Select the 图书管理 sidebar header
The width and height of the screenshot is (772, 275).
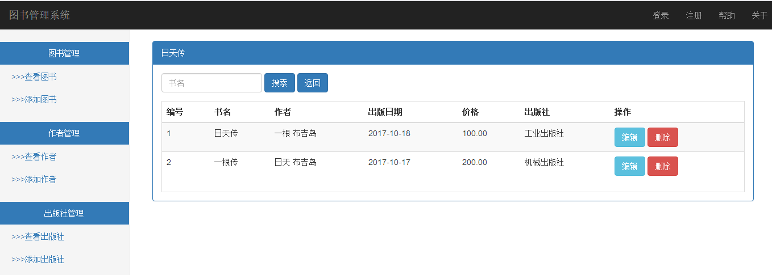click(64, 53)
